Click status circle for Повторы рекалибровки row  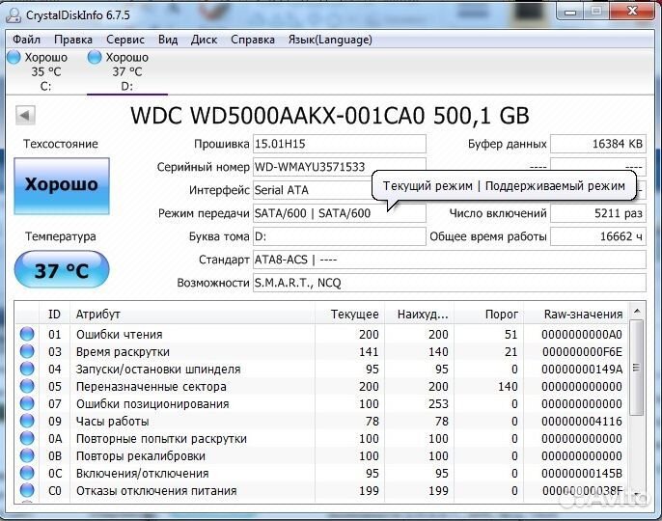tap(27, 455)
